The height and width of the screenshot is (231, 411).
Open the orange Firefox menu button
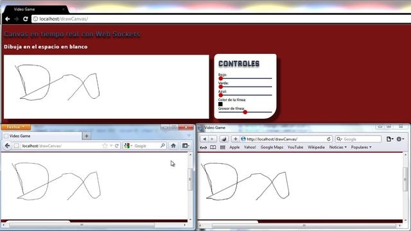pyautogui.click(x=15, y=127)
